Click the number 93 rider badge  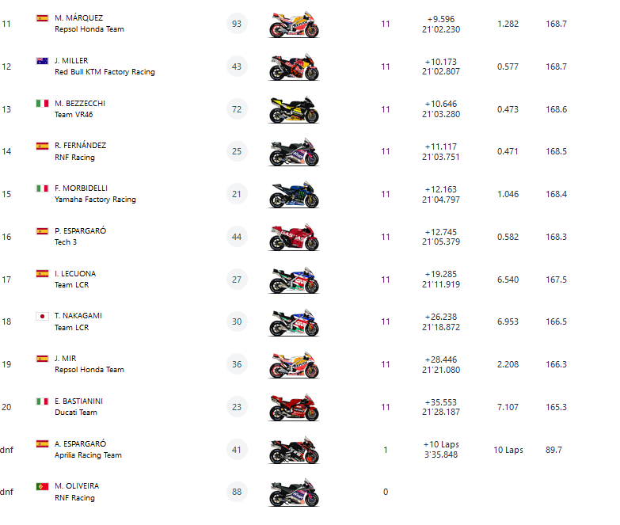pyautogui.click(x=237, y=24)
